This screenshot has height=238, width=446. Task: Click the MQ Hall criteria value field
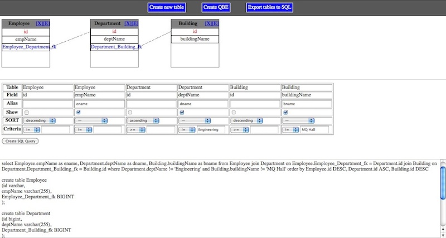(x=314, y=130)
